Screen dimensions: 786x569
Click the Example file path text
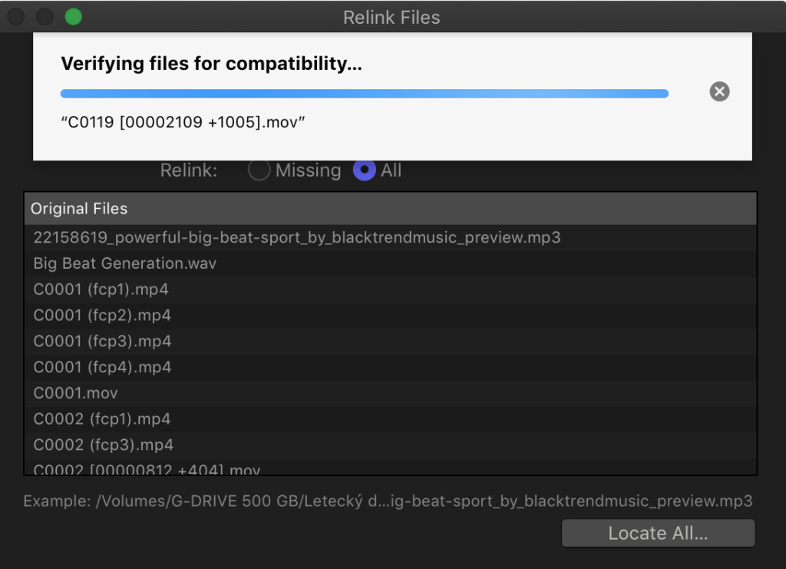[388, 501]
